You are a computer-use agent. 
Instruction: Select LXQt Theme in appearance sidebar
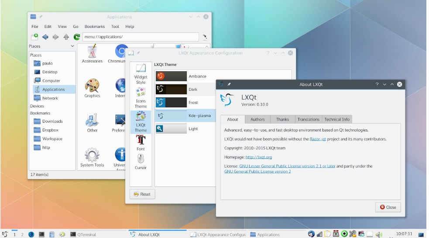point(141,122)
